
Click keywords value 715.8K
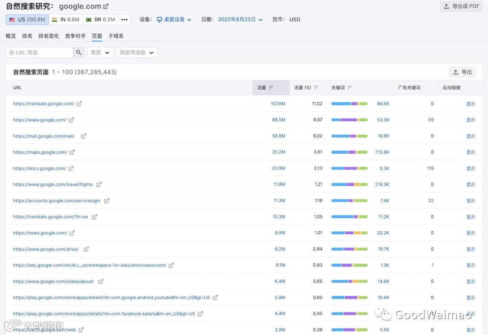pyautogui.click(x=382, y=152)
